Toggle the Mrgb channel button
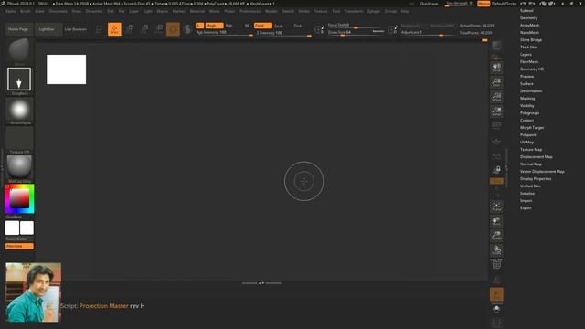 pyautogui.click(x=214, y=26)
